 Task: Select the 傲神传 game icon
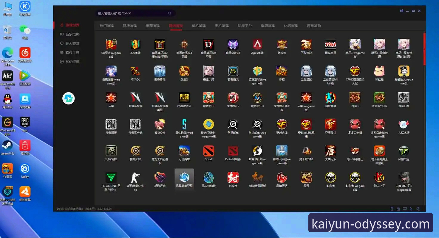[x=282, y=45]
